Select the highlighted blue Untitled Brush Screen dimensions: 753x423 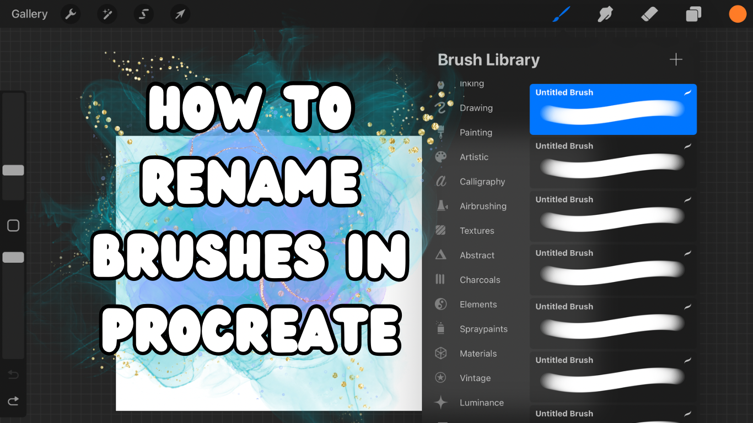612,110
